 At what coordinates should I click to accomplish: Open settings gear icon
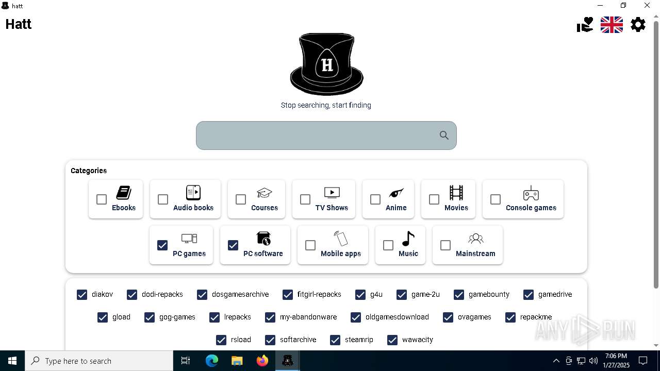point(638,24)
